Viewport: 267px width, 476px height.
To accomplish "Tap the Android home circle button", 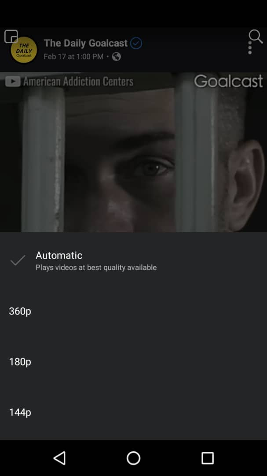I will point(133,458).
